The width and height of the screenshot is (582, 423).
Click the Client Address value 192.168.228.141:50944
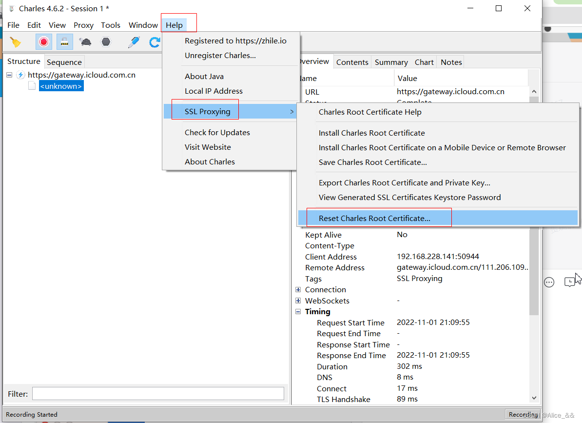pyautogui.click(x=438, y=257)
